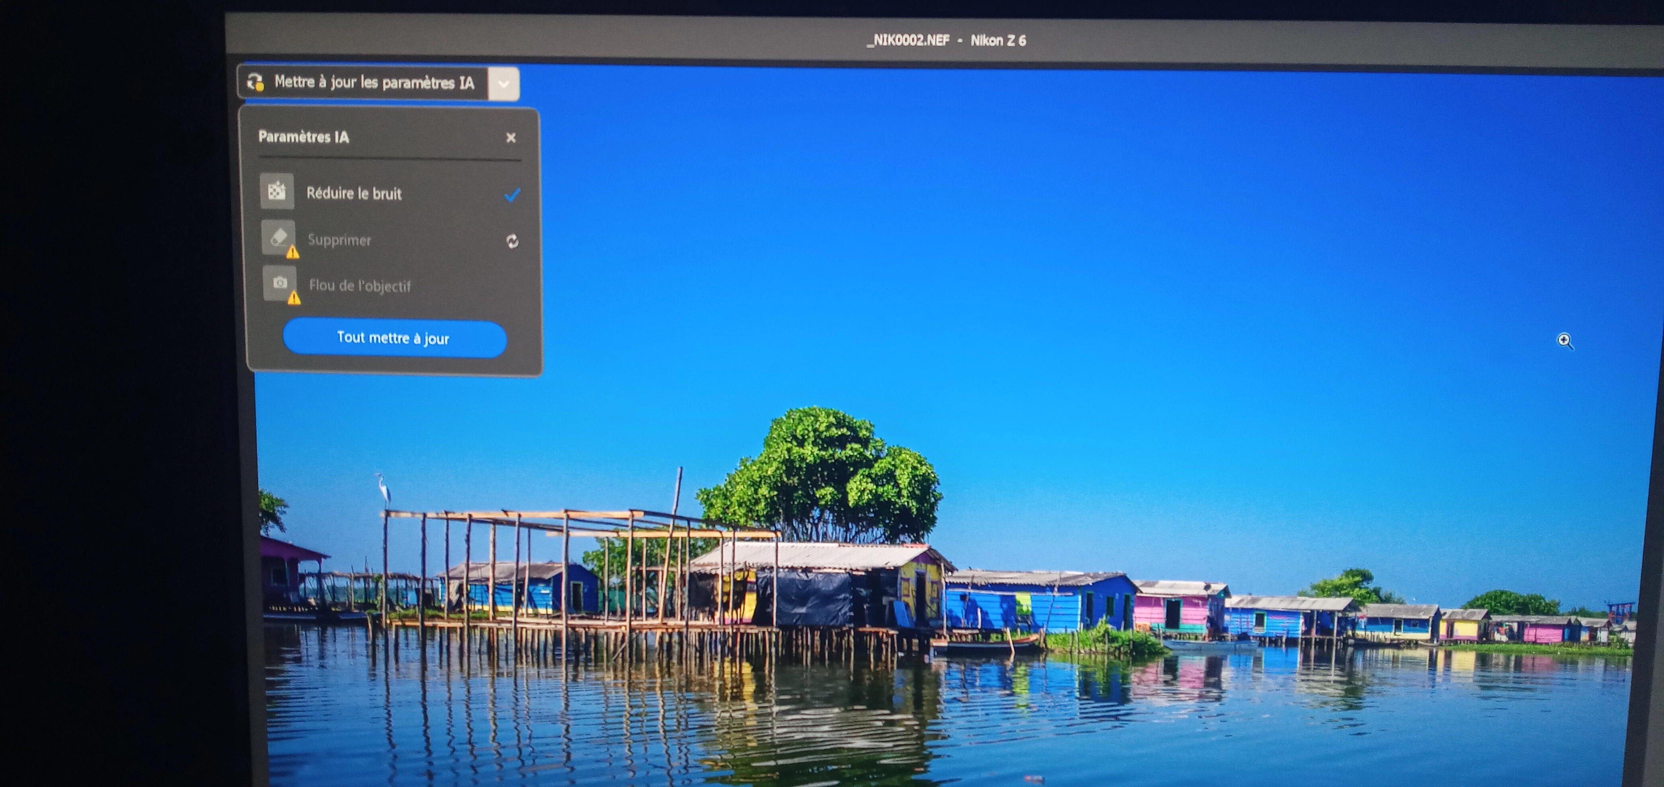Click the refresh arrows beside Supprimer

pyautogui.click(x=512, y=242)
